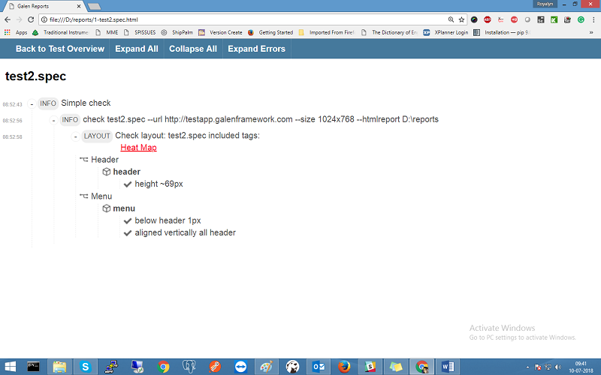The height and width of the screenshot is (375, 601).
Task: Select the header object cube icon
Action: [x=107, y=172]
